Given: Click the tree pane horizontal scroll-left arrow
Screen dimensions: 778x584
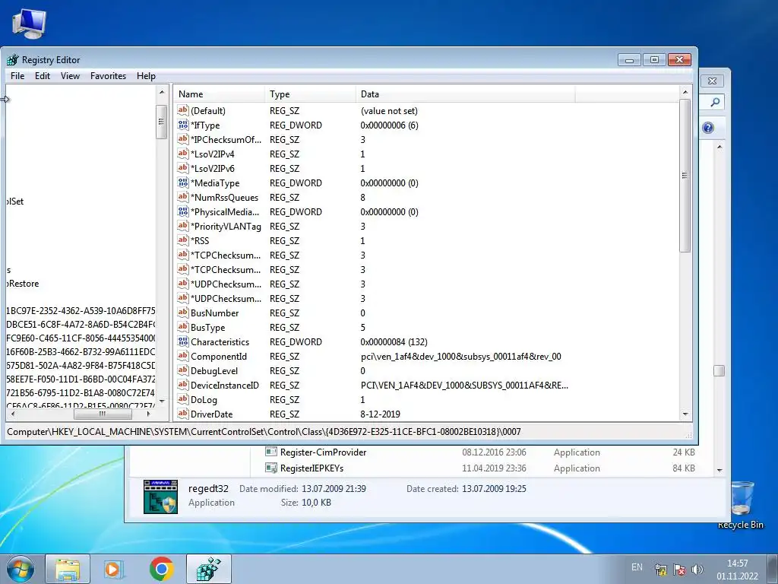Looking at the screenshot, I should [12, 414].
